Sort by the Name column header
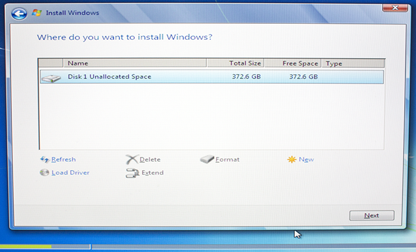416x252 pixels. 135,63
